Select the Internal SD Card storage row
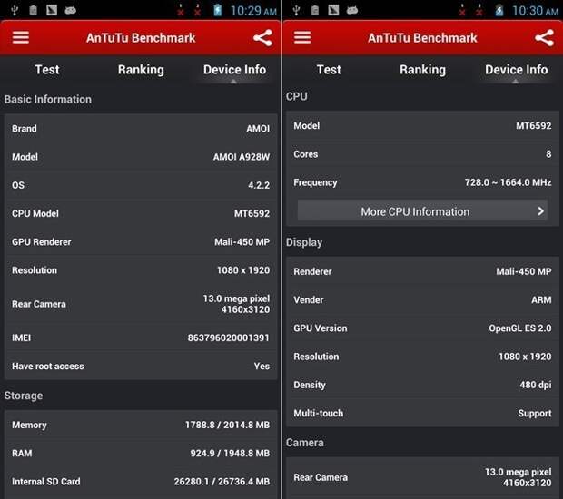The width and height of the screenshot is (563, 499). (141, 481)
